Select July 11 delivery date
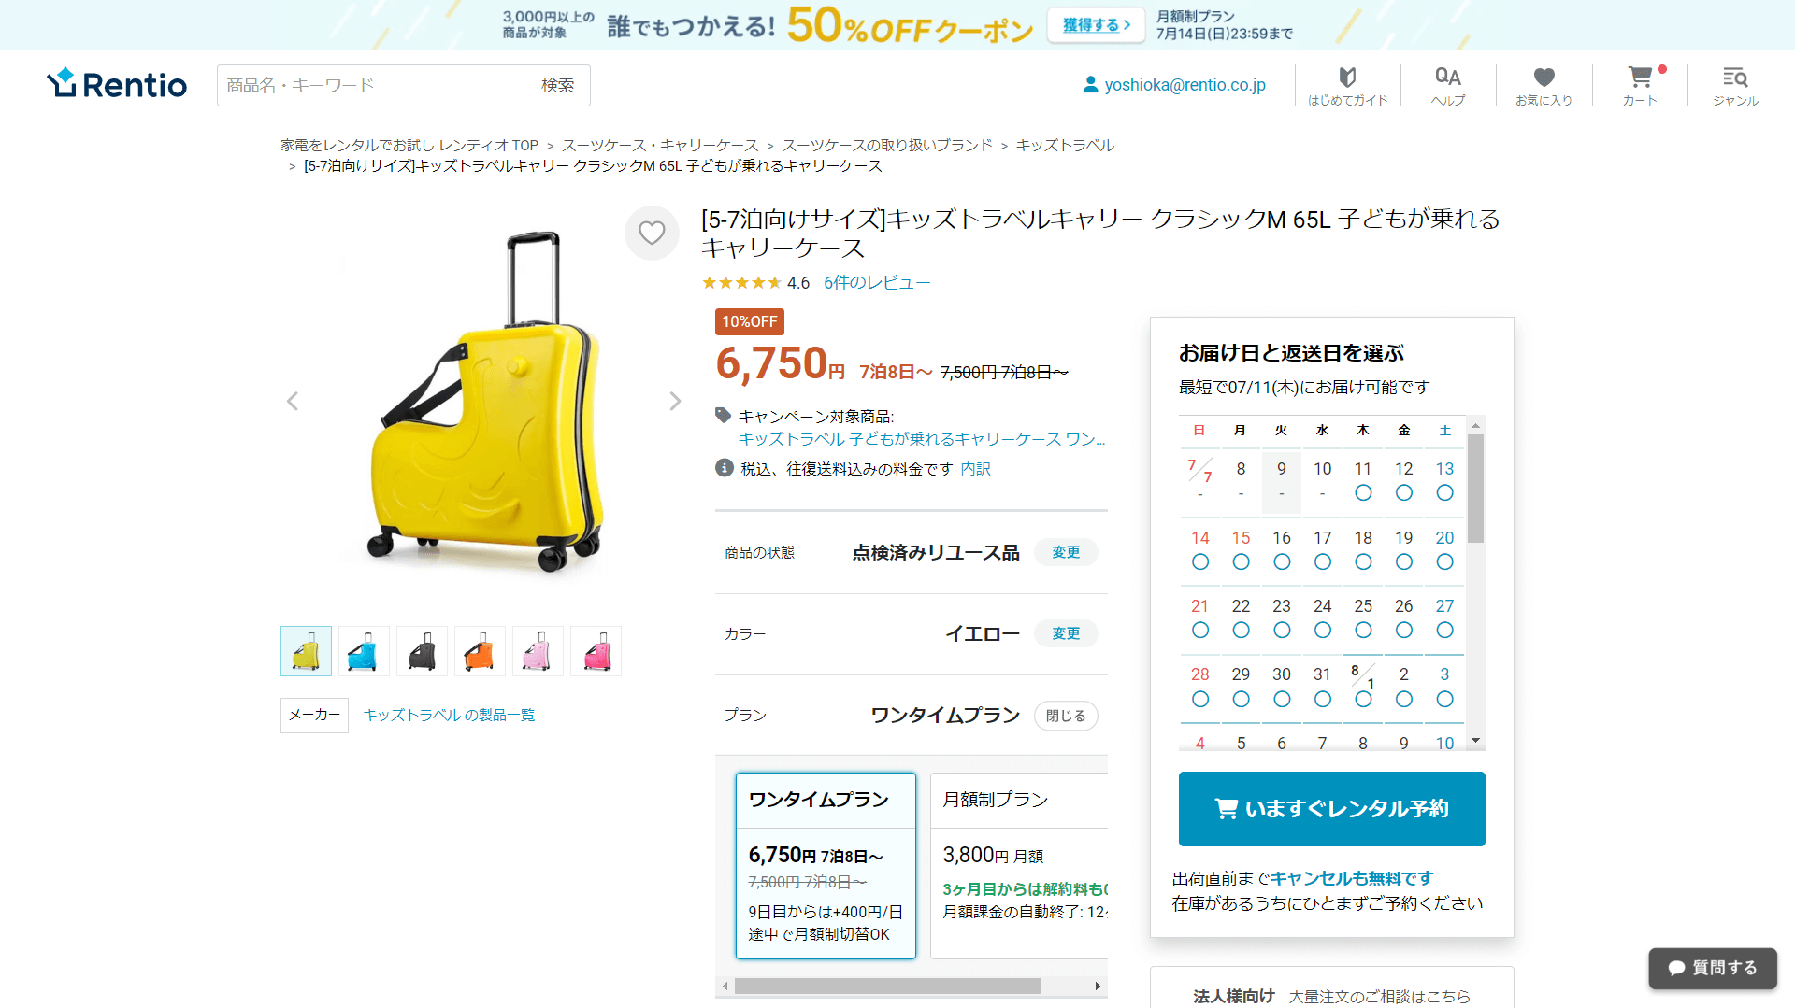 (1363, 480)
